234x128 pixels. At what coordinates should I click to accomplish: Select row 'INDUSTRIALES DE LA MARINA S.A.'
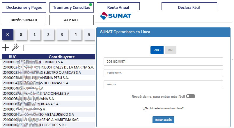[x=48, y=67]
